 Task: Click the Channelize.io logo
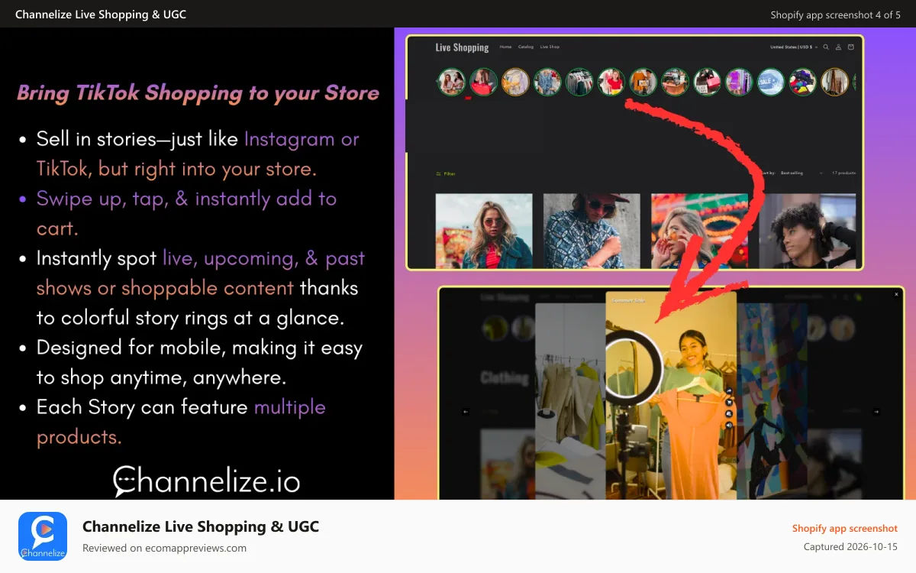click(x=207, y=481)
